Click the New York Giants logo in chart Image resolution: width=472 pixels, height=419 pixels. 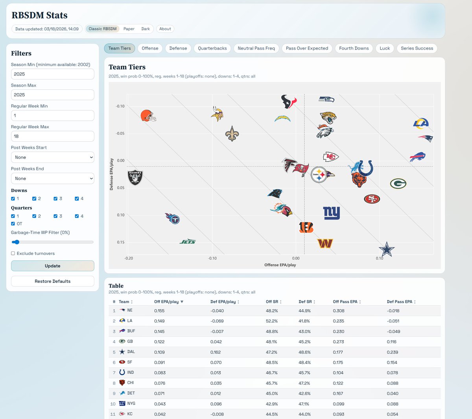[x=332, y=213]
